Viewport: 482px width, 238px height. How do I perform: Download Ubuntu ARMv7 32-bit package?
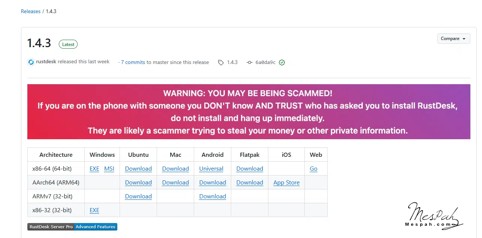click(138, 196)
